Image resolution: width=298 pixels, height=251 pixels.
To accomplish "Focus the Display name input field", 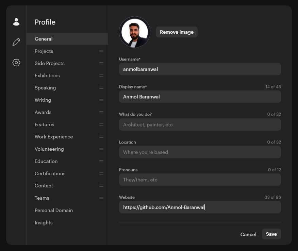I will click(x=200, y=97).
